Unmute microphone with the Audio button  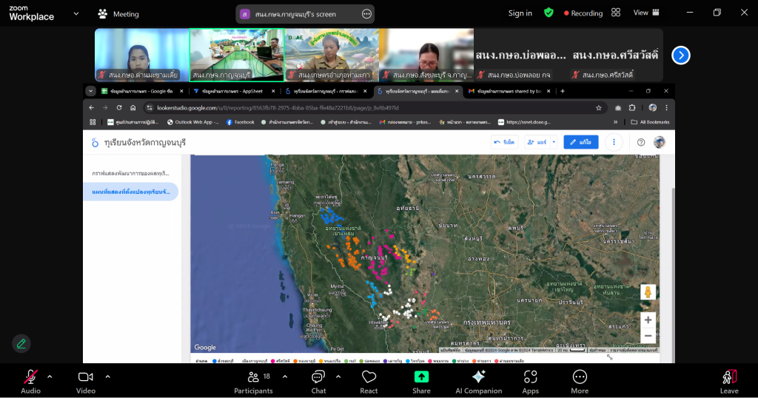pyautogui.click(x=30, y=380)
